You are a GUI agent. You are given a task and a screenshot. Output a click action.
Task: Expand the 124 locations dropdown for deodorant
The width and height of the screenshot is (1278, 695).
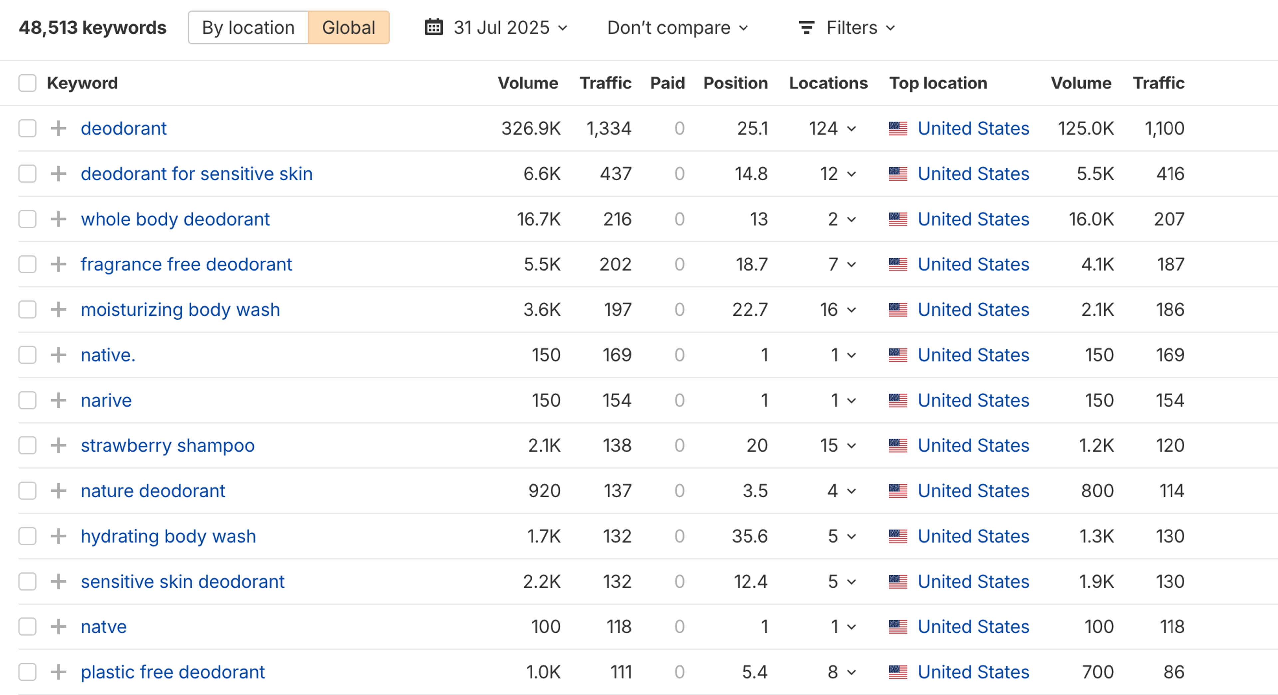833,128
